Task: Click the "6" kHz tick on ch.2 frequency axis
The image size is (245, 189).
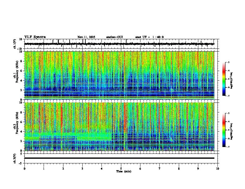Action: point(22,122)
